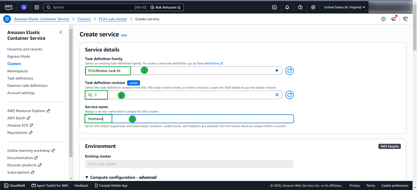Click Feedback in the footer

pos(81,186)
